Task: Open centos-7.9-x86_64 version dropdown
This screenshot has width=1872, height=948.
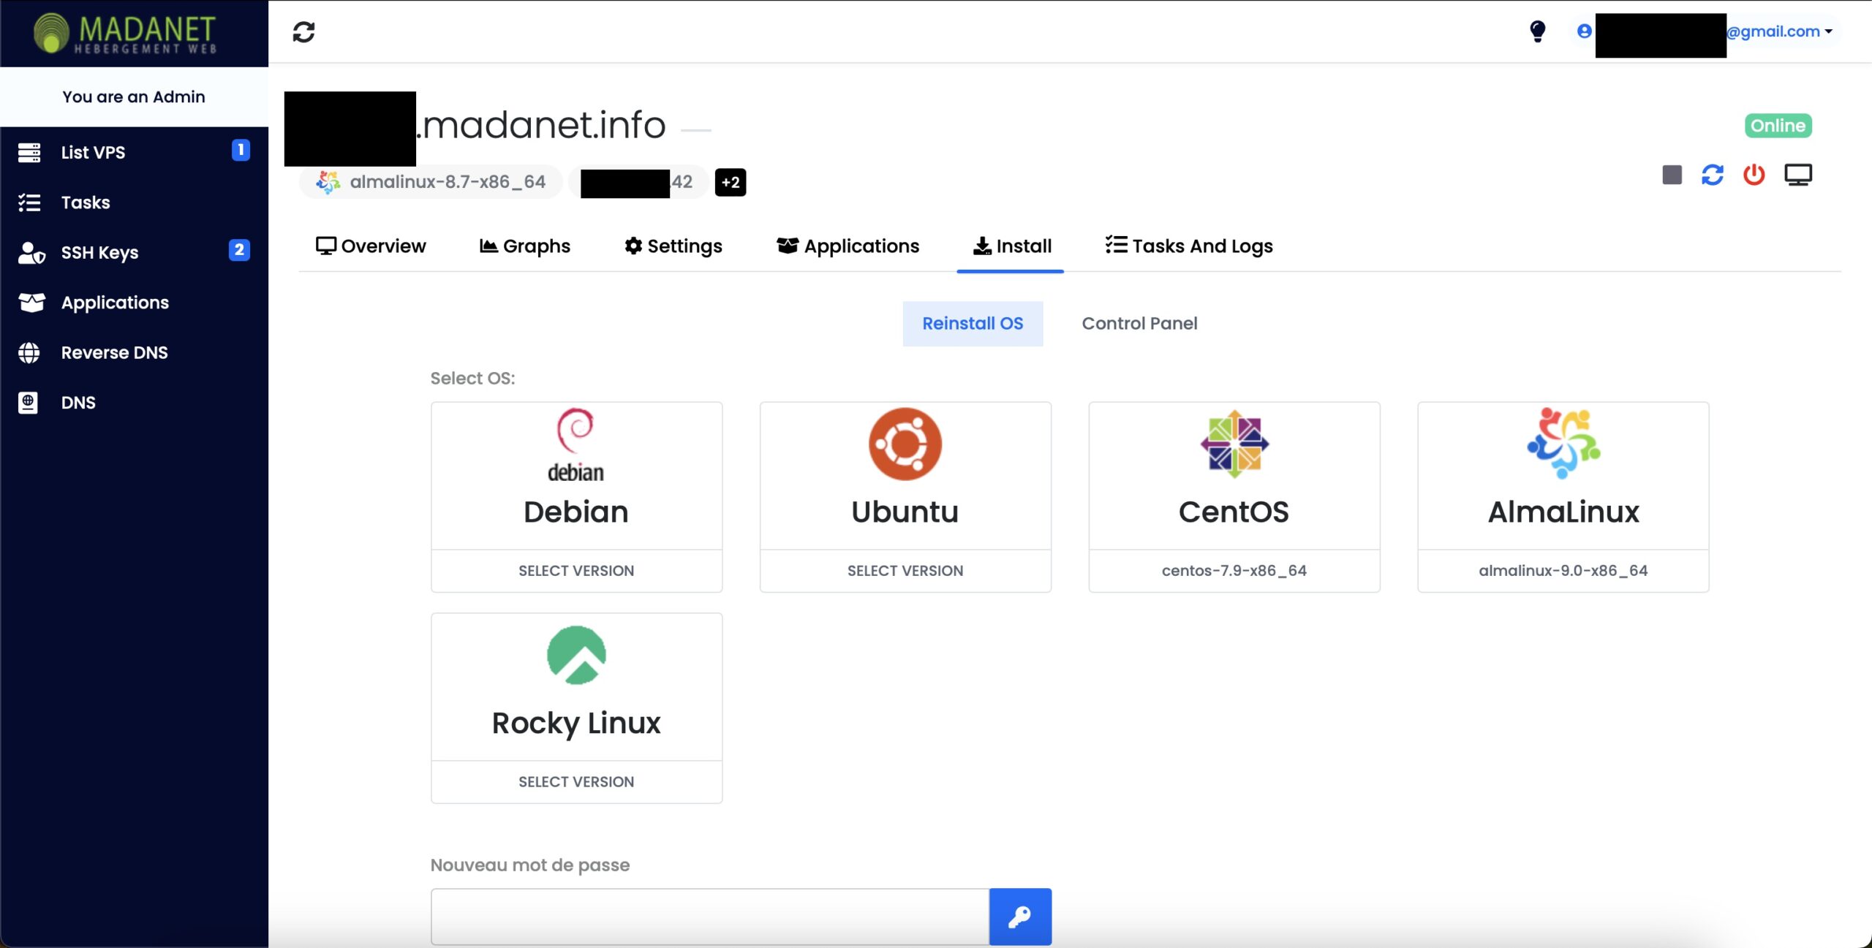Action: coord(1234,571)
